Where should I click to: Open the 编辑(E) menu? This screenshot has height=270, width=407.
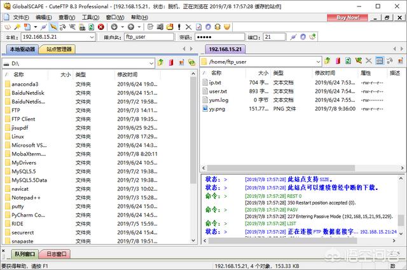[x=44, y=17]
